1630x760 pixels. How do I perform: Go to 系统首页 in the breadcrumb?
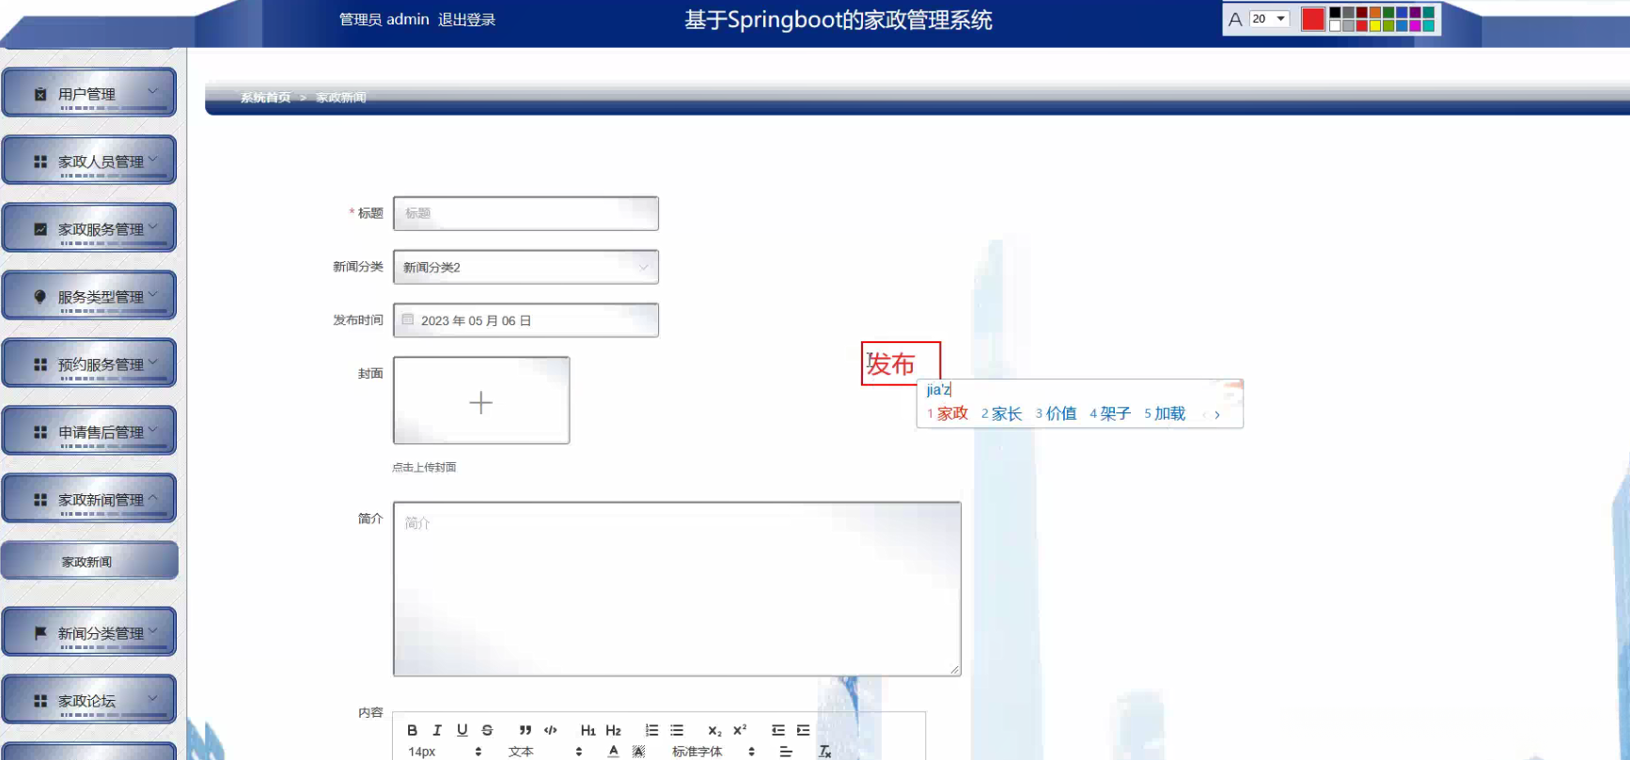coord(265,98)
